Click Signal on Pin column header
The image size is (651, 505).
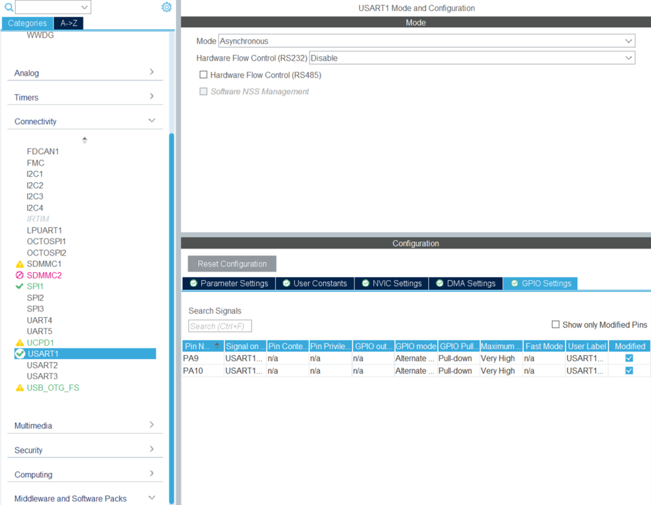246,346
